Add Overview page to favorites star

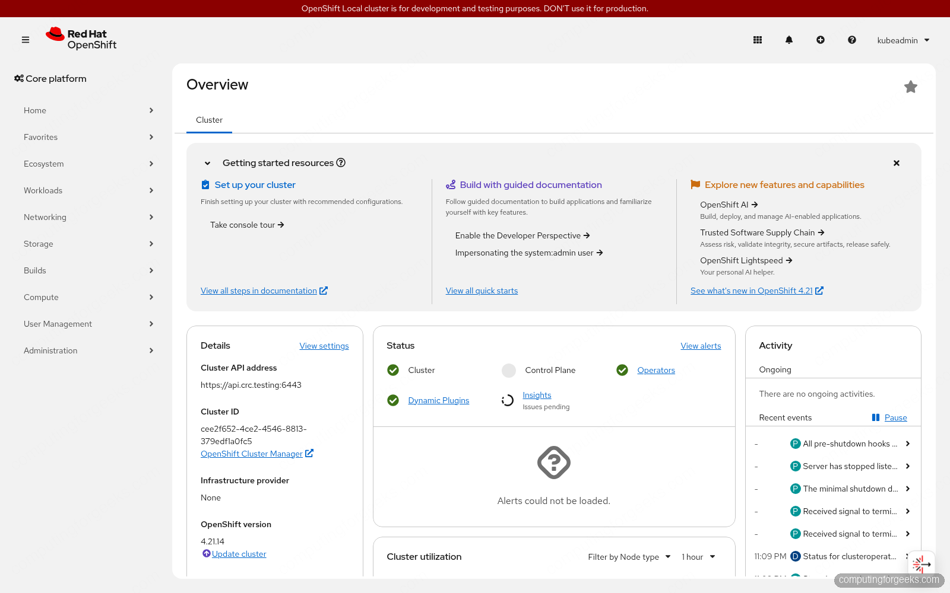[911, 87]
